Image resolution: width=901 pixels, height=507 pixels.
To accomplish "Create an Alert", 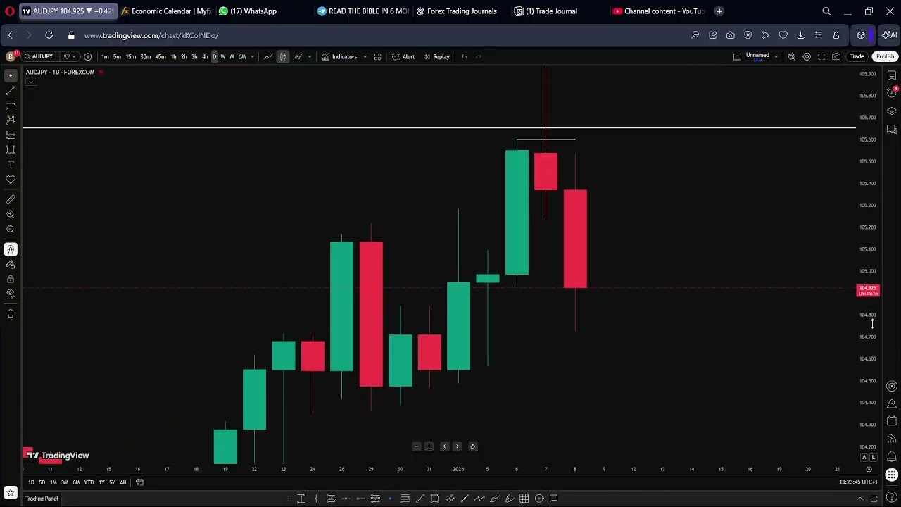I will [x=403, y=56].
